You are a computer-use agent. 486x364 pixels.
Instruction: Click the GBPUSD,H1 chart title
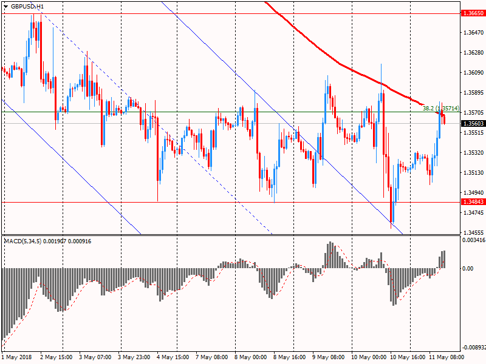click(27, 7)
